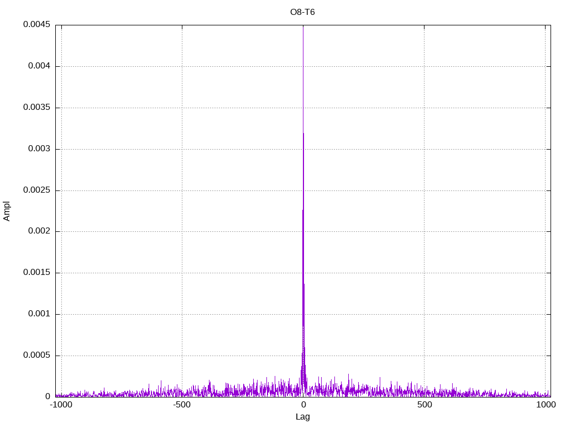This screenshot has width=566, height=424.
Task: Click the central correlation peak at lag 0
Action: coord(303,211)
